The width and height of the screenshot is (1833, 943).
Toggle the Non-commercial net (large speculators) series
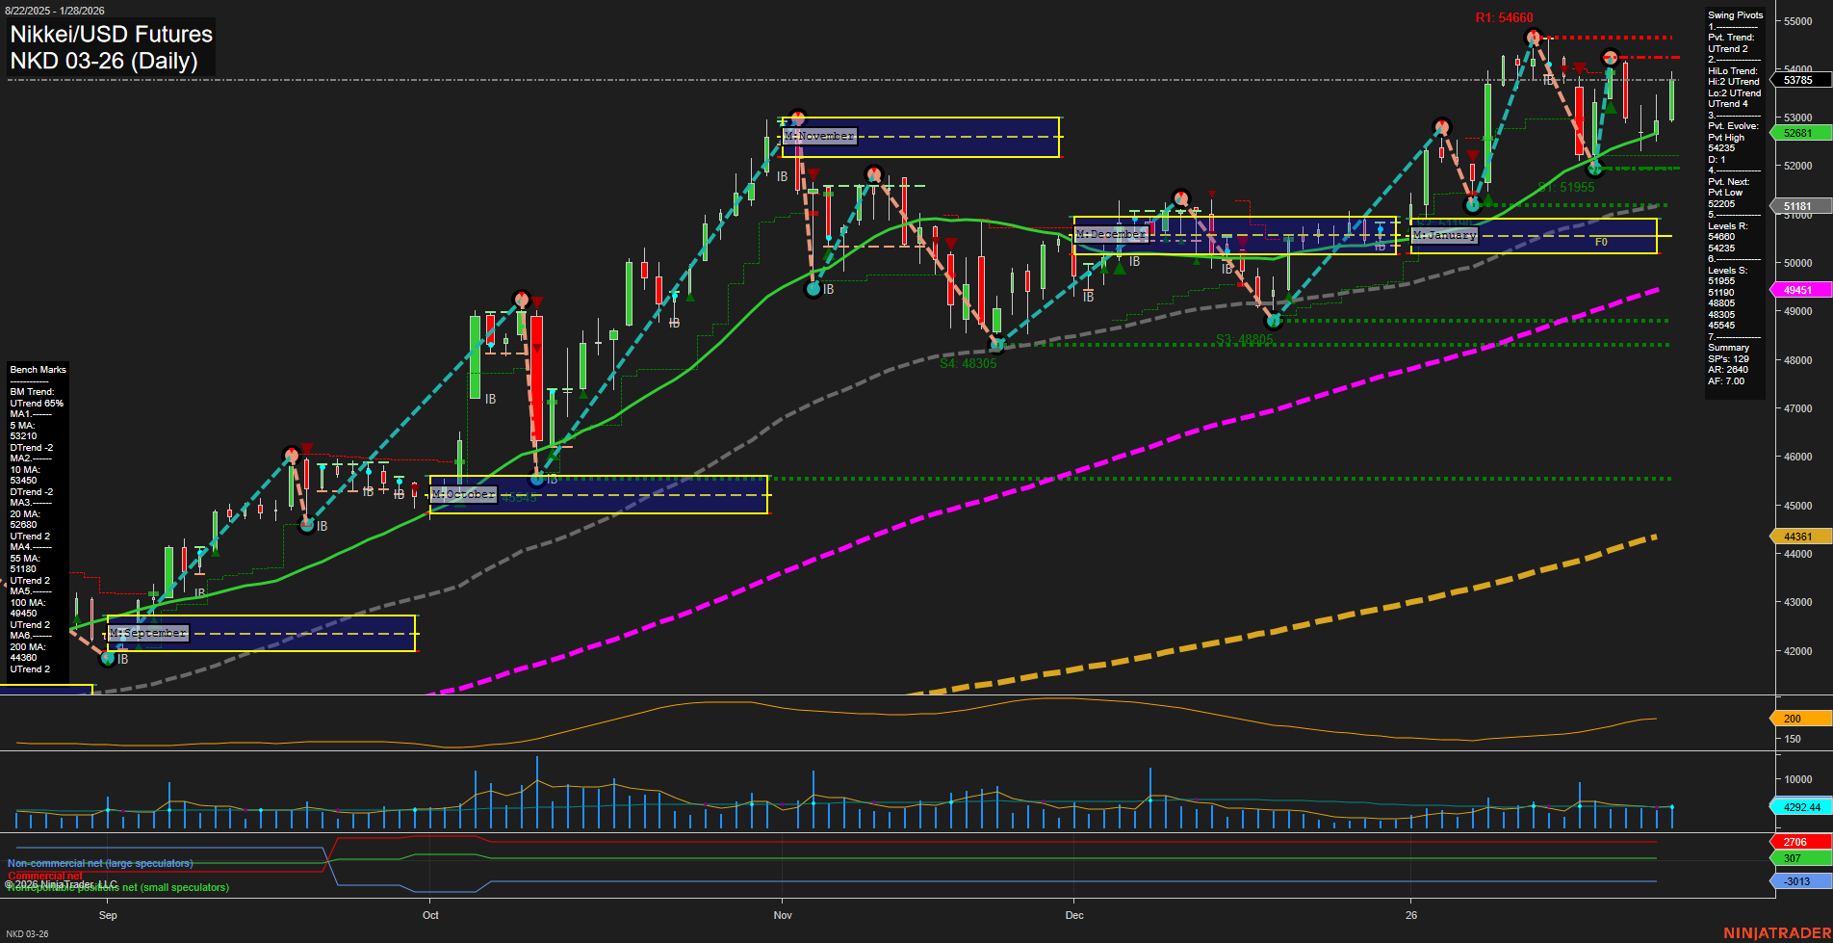[x=100, y=864]
